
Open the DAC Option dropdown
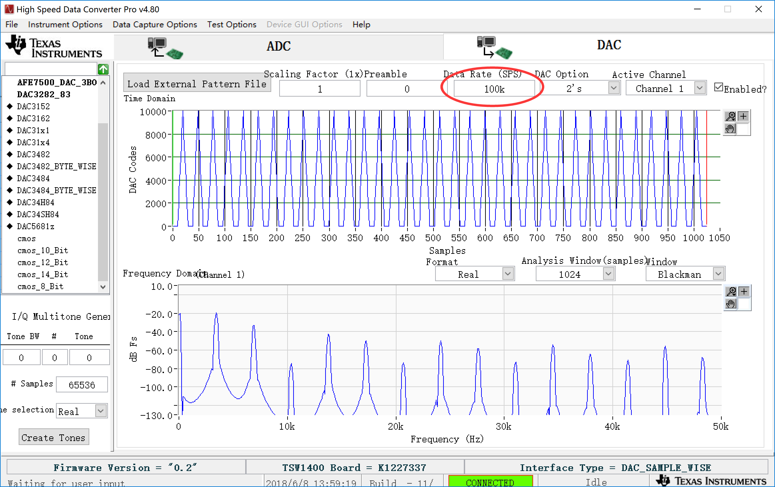[x=613, y=88]
